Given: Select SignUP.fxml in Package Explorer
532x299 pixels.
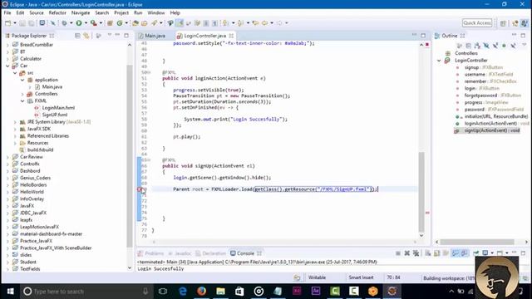Looking at the screenshot, I should click(55, 115).
